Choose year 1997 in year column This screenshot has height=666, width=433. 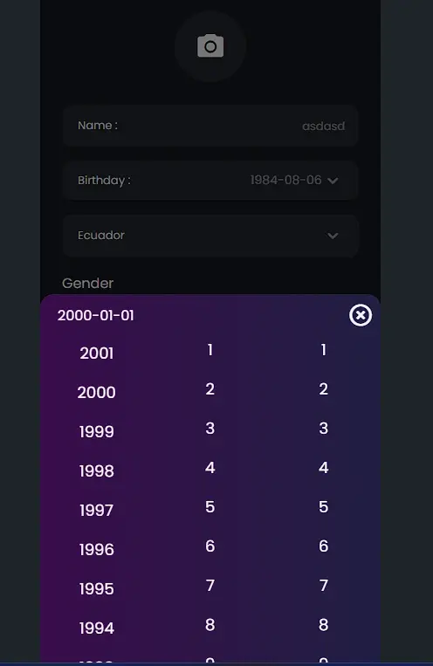point(96,511)
